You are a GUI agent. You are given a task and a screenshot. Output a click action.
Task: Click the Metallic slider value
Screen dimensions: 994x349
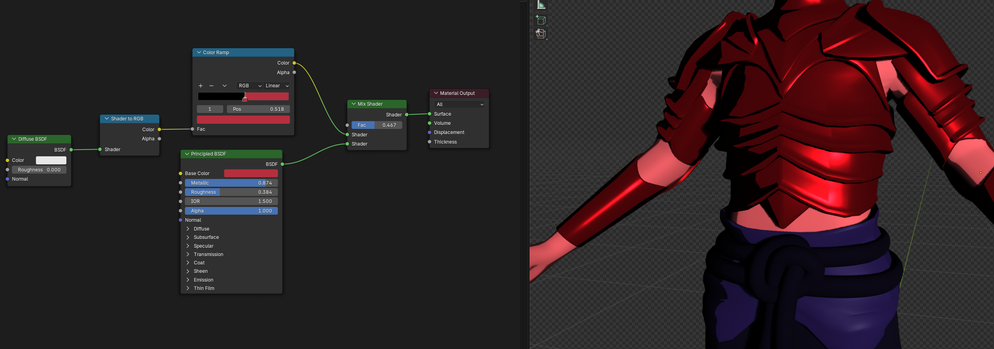[231, 183]
